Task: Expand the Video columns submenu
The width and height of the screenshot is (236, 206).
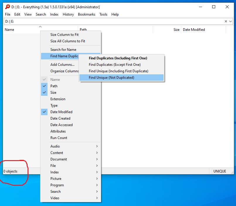Action: tap(71, 198)
